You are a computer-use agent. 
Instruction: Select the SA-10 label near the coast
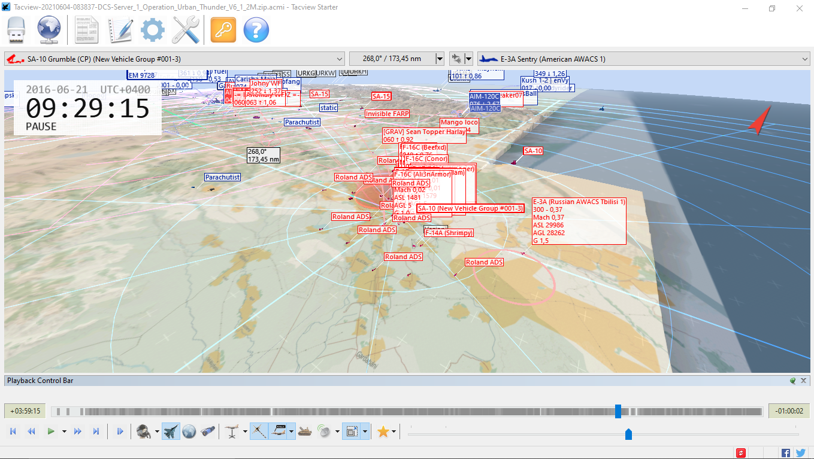tap(533, 151)
